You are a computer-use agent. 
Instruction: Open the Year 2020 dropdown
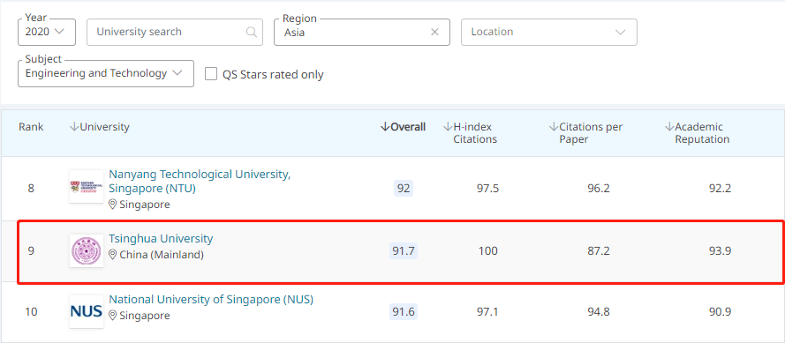point(47,32)
